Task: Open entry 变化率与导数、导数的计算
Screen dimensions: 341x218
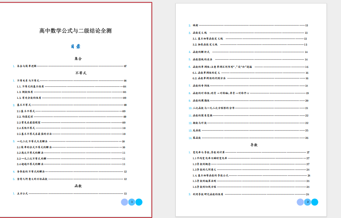Action: pyautogui.click(x=249, y=153)
